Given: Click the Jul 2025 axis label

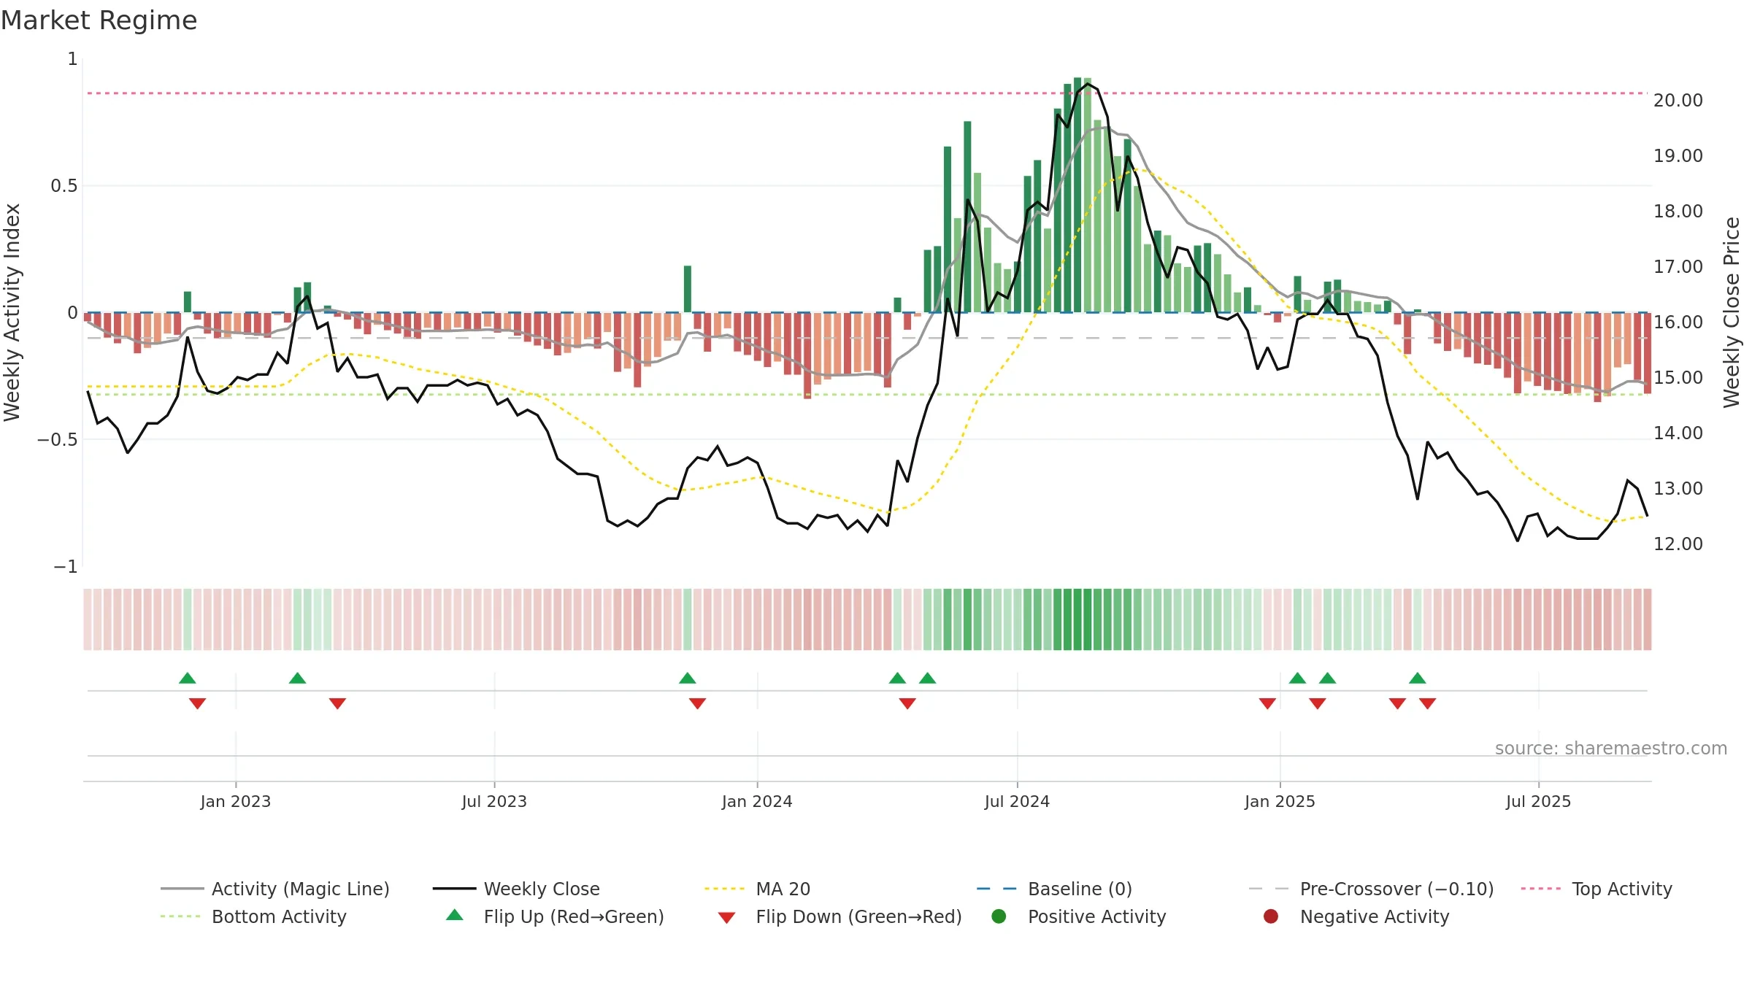Looking at the screenshot, I should 1538,801.
